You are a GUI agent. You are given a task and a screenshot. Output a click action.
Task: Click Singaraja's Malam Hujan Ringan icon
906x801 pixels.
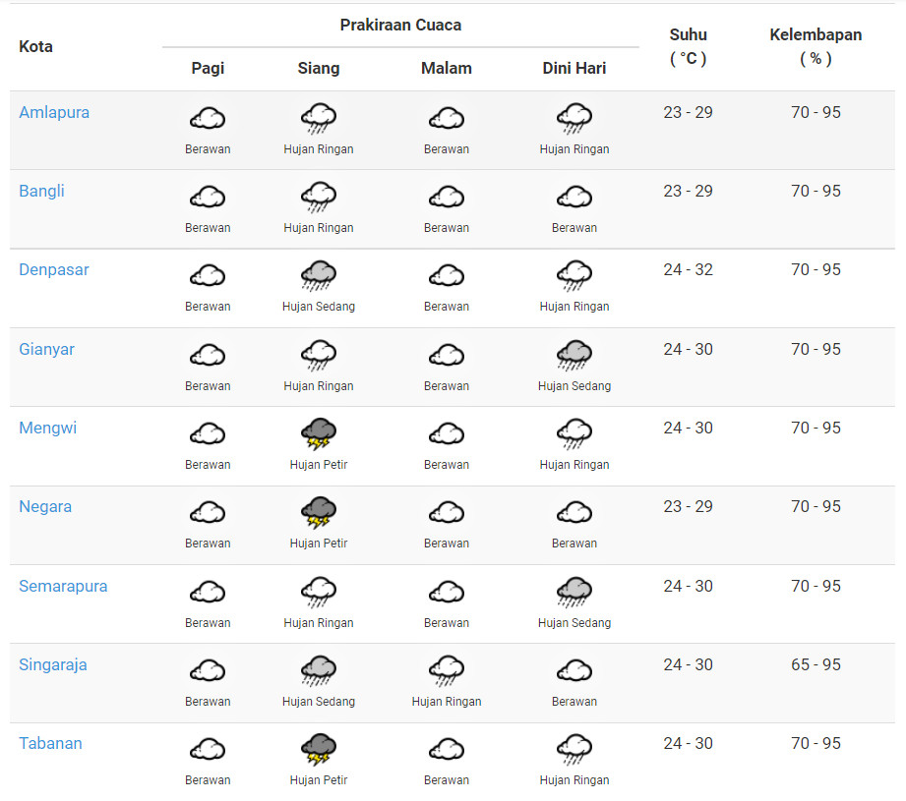[447, 671]
